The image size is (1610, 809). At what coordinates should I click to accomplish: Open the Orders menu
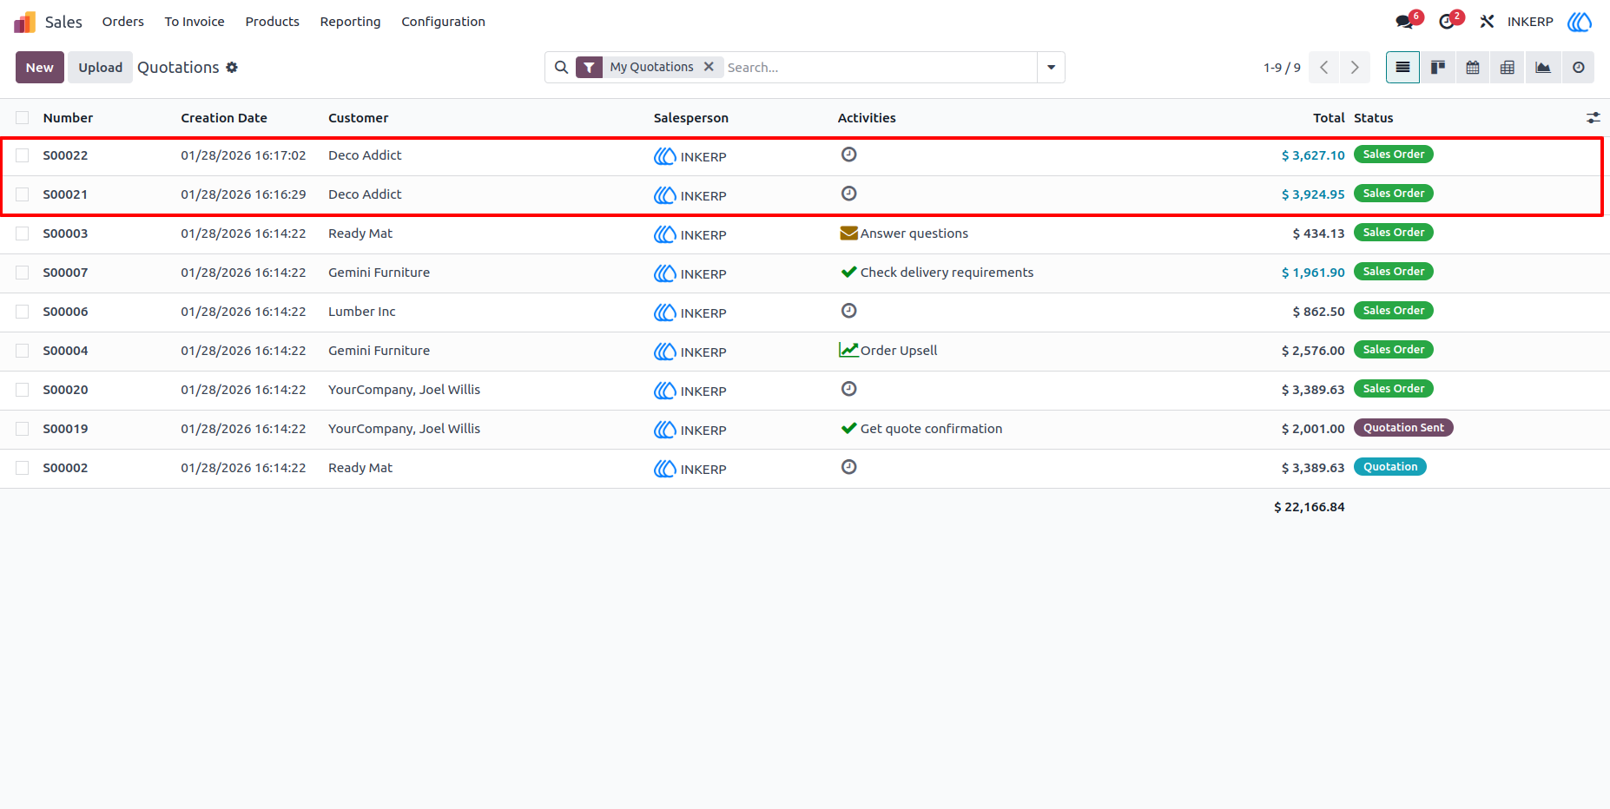123,22
